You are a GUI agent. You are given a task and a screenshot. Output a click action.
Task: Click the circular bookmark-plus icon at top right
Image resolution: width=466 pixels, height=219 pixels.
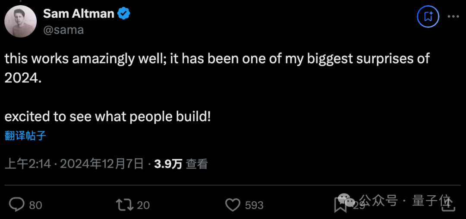[428, 17]
